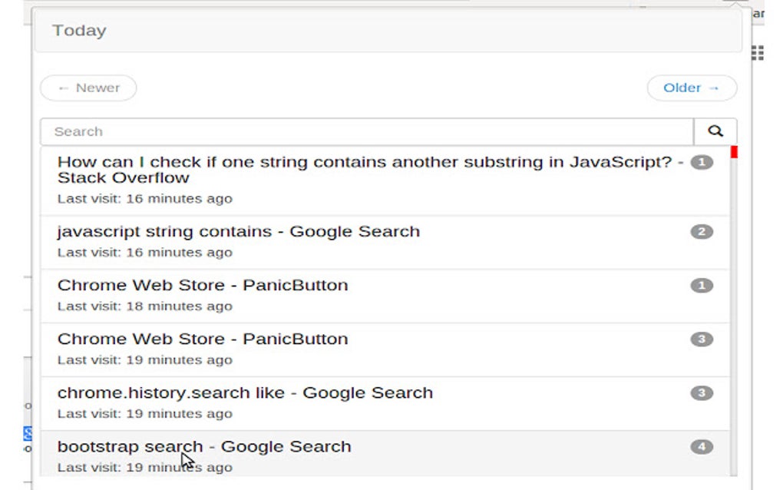The width and height of the screenshot is (783, 490).
Task: Open 'chrome.history.search like - Google Search' entry
Action: 245,393
